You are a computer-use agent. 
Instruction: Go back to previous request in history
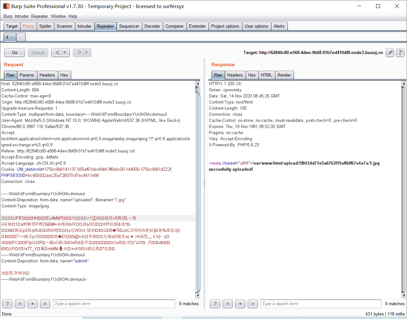click(57, 52)
